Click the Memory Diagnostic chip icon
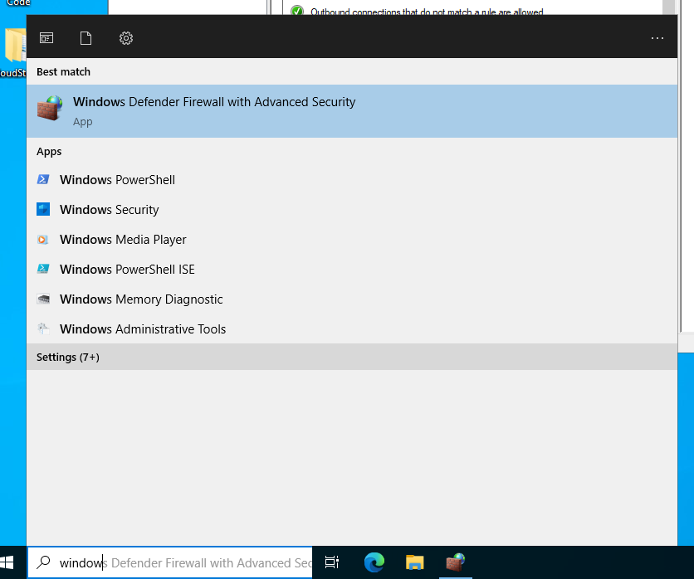 coord(43,299)
